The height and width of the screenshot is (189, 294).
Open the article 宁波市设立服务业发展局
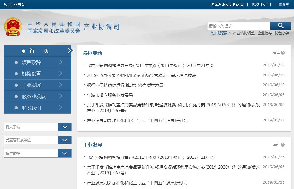[x=110, y=95]
